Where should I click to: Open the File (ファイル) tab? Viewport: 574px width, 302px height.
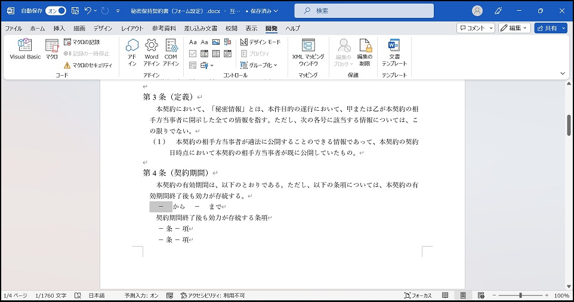point(14,28)
